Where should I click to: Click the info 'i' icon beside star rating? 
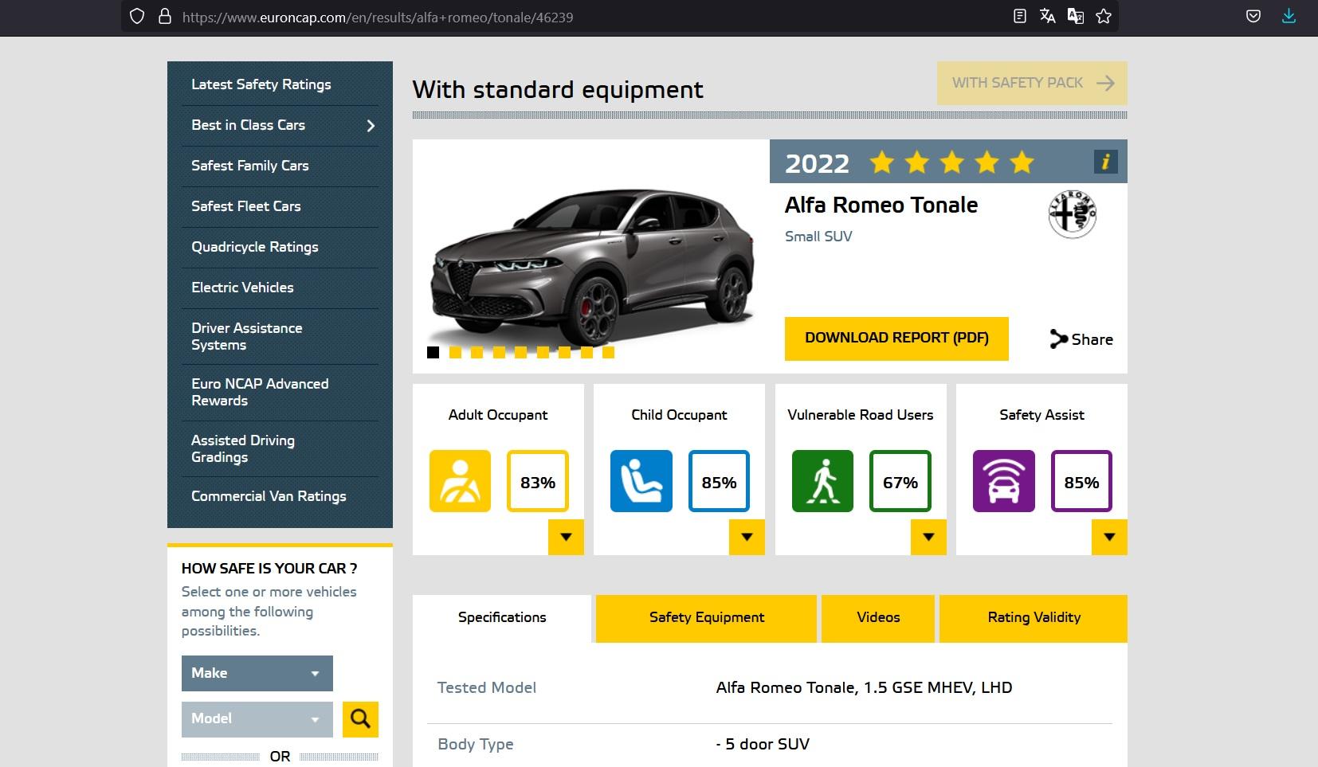coord(1106,162)
